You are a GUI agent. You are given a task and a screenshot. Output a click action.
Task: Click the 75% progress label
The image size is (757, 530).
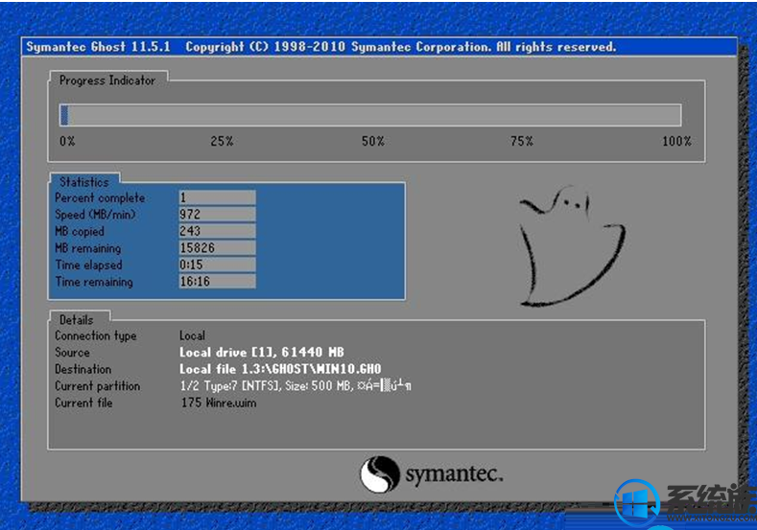click(x=521, y=141)
